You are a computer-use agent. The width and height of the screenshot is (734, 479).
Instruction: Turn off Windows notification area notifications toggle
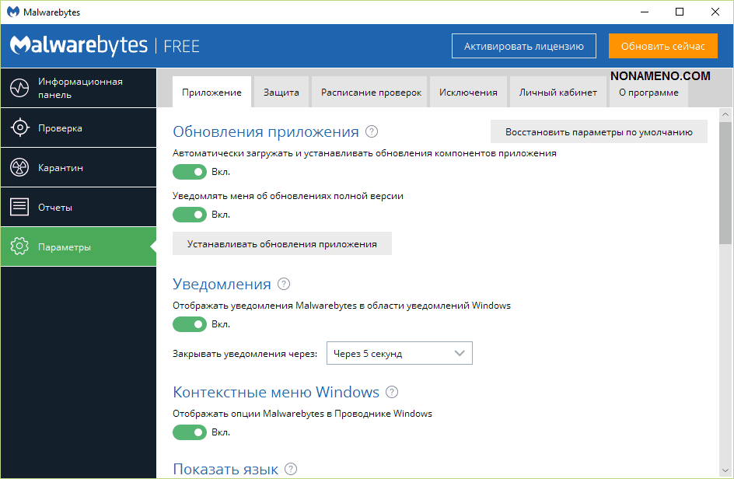(190, 324)
